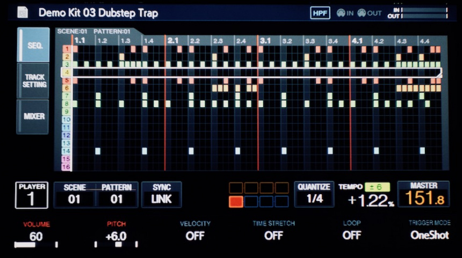Image resolution: width=462 pixels, height=258 pixels.
Task: Select track 13 label
Action: [67, 143]
